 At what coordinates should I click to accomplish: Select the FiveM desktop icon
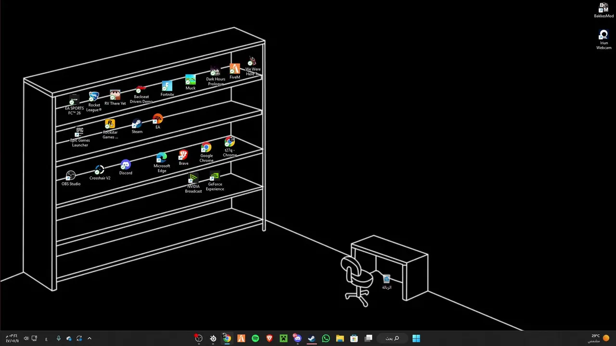pos(234,72)
